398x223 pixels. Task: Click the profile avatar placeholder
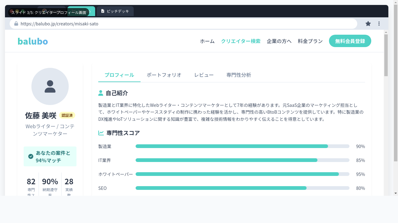point(50,86)
